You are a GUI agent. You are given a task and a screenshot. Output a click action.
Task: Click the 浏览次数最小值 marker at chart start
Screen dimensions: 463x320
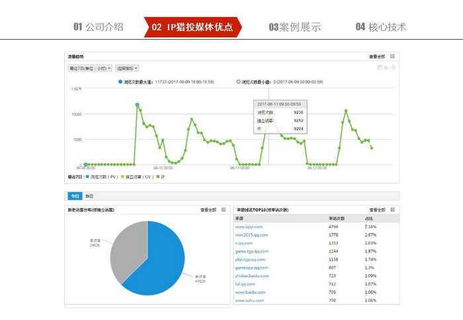[85, 165]
